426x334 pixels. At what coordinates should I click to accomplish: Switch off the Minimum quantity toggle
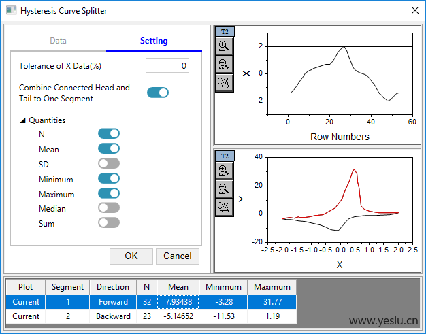pyautogui.click(x=109, y=178)
